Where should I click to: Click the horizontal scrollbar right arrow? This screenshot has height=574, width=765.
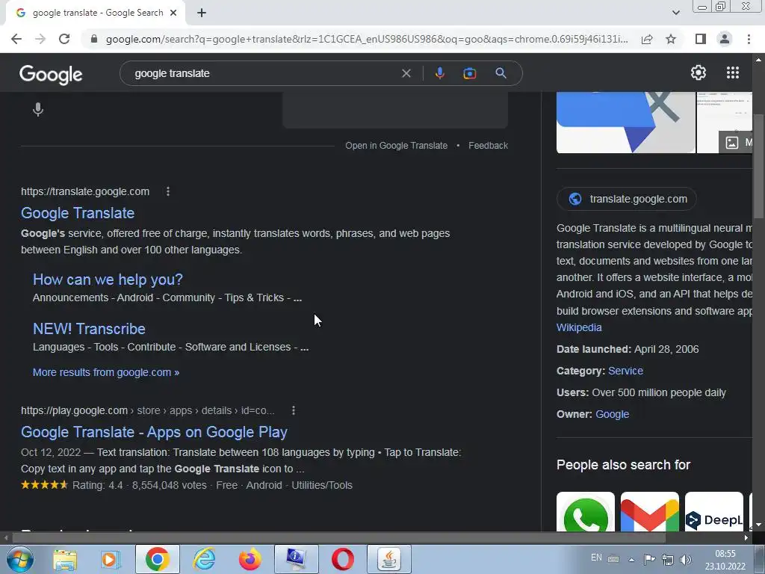(746, 537)
